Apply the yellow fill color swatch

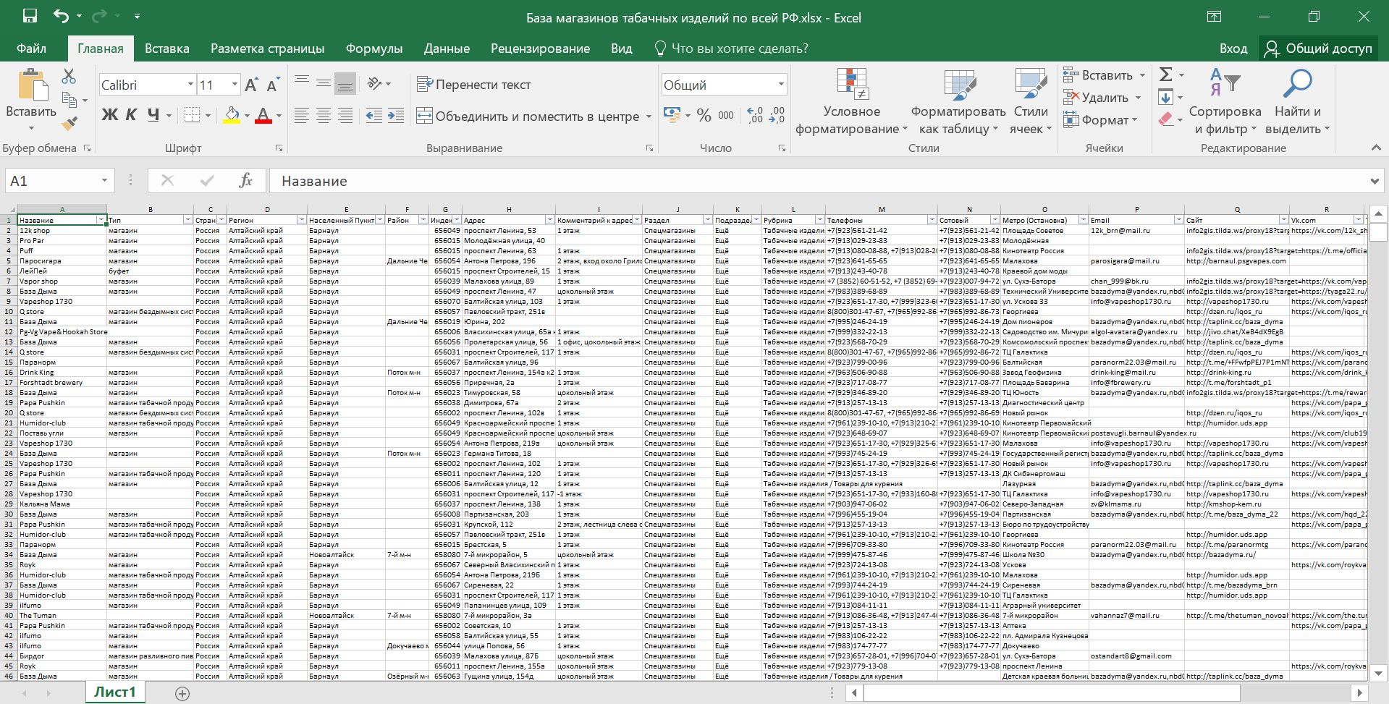click(x=232, y=116)
